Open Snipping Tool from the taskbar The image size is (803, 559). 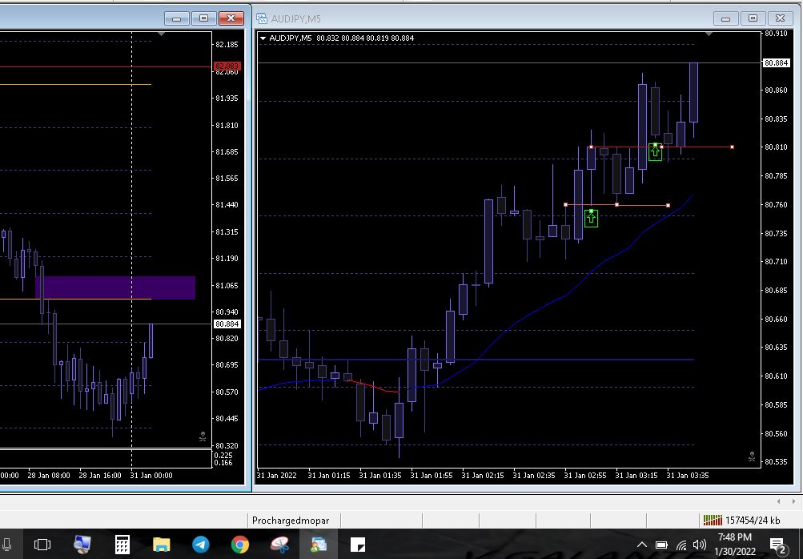pyautogui.click(x=279, y=545)
